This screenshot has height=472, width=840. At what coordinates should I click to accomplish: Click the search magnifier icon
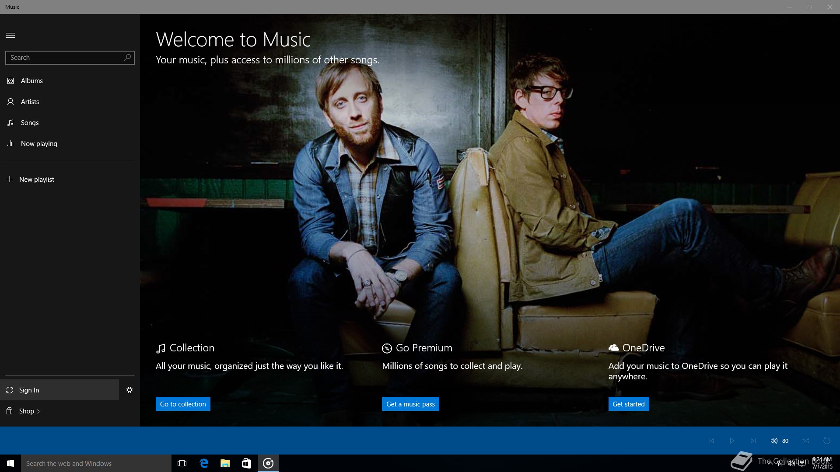pos(127,57)
